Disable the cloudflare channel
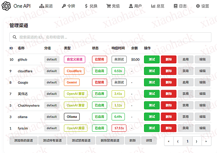Image resolution: width=217 pixels, height=153 pixels. (x=186, y=71)
